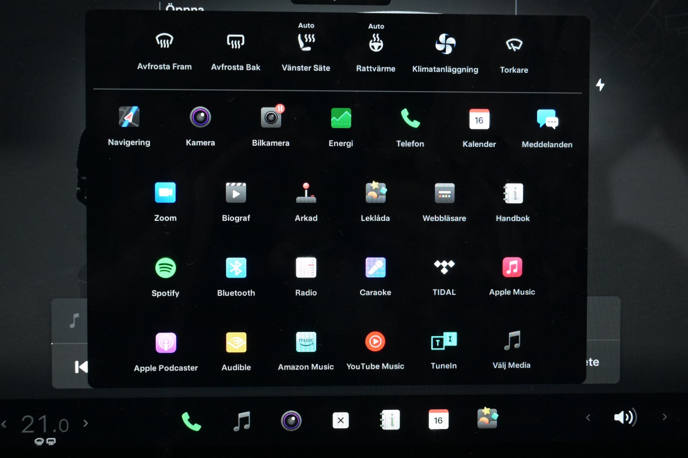Image resolution: width=688 pixels, height=458 pixels.
Task: Tap music note in background media card
Action: pyautogui.click(x=74, y=320)
